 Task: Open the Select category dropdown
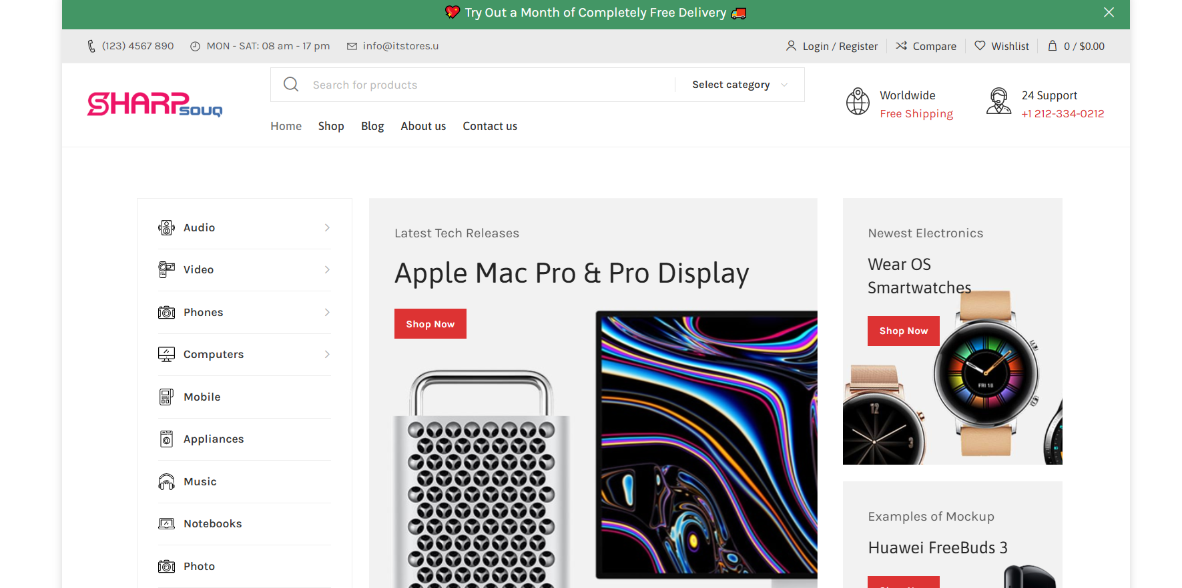click(x=739, y=85)
